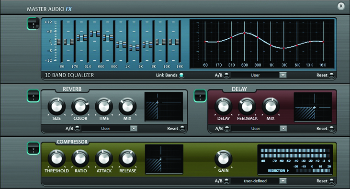Reset the 10 Band Equalizer
This screenshot has height=189, width=350.
(331, 75)
